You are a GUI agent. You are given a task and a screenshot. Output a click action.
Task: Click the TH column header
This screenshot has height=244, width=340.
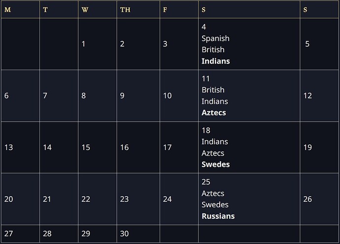click(x=125, y=10)
